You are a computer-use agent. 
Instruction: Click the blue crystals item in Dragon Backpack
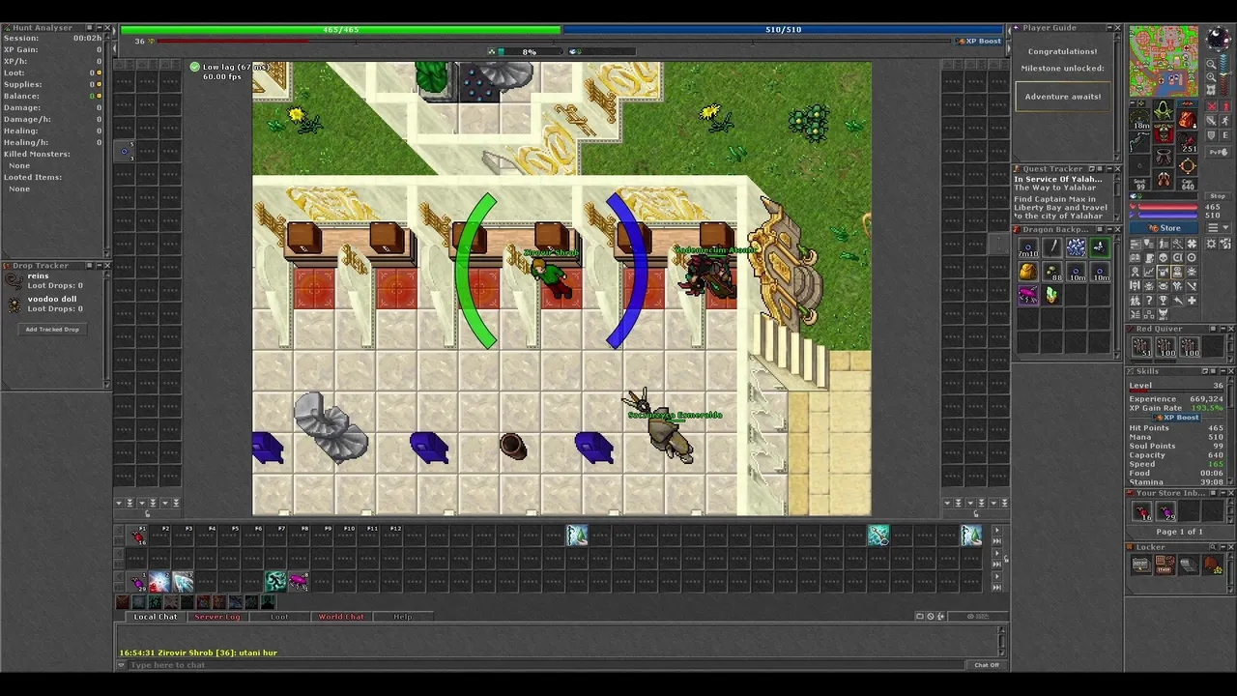pyautogui.click(x=1076, y=248)
